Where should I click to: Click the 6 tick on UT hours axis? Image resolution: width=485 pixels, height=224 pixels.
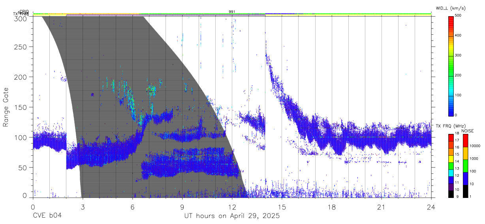click(132, 207)
